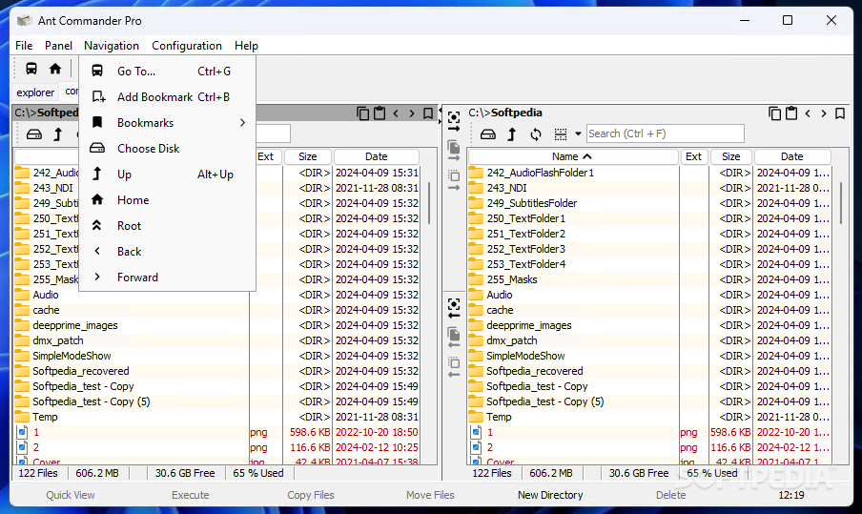Click Execute button

coord(190,495)
